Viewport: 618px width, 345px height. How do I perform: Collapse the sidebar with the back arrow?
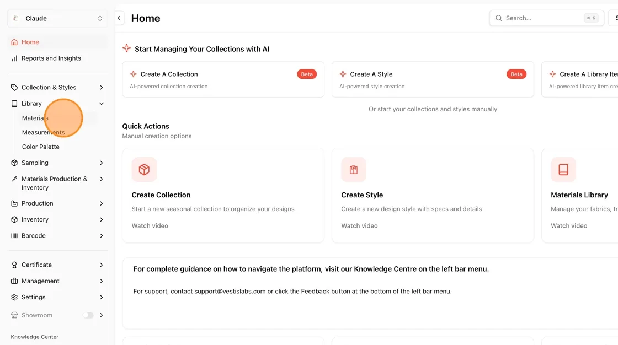119,18
